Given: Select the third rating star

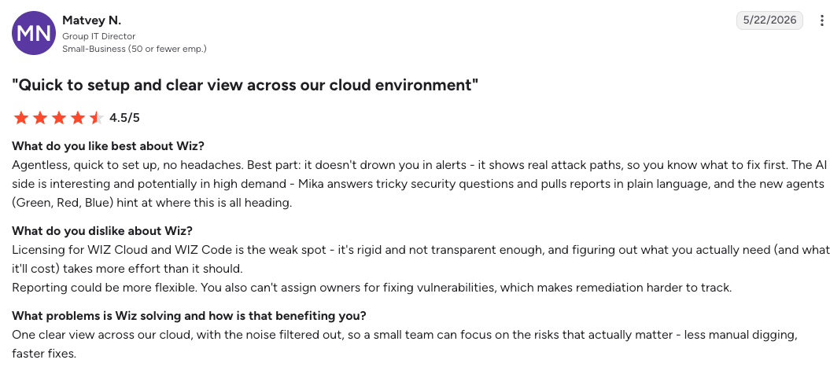Looking at the screenshot, I should pyautogui.click(x=59, y=117).
